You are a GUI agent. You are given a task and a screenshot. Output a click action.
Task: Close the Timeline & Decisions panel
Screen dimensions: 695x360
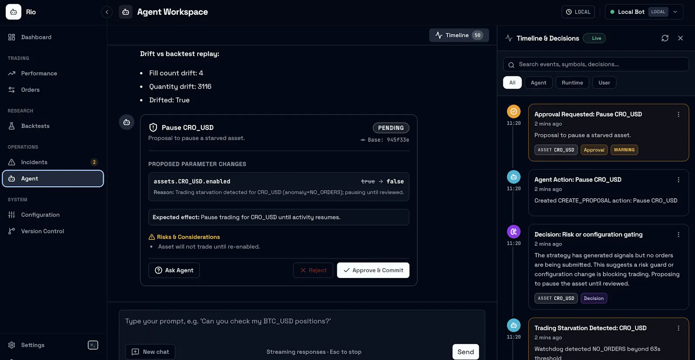681,38
